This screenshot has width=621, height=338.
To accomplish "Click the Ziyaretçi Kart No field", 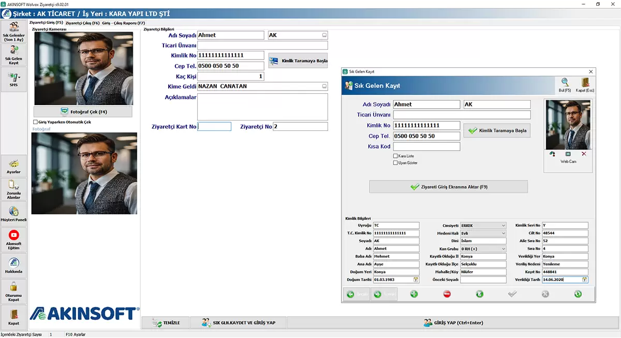I will pyautogui.click(x=214, y=126).
